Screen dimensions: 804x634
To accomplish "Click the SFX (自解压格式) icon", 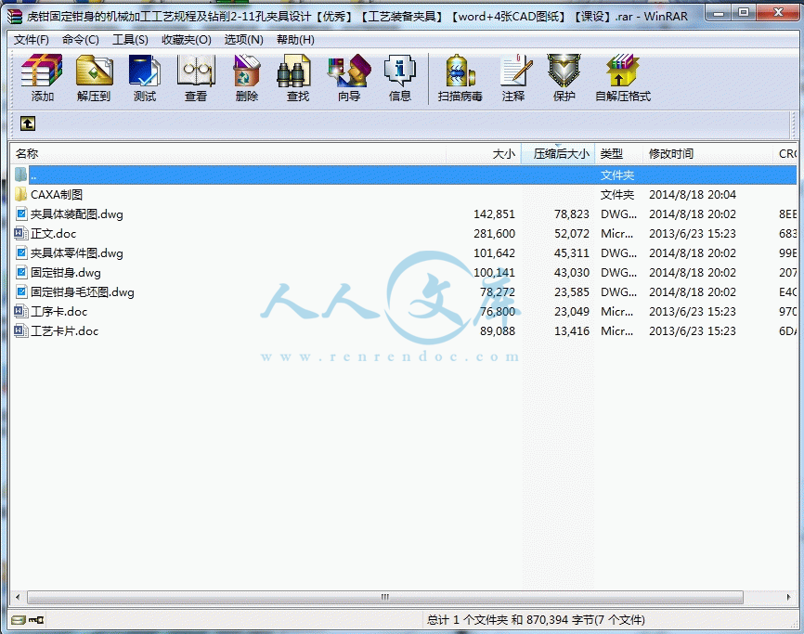I will (x=623, y=71).
